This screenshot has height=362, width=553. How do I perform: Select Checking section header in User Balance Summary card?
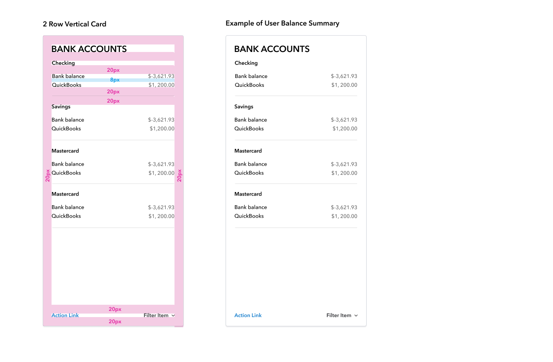(246, 63)
